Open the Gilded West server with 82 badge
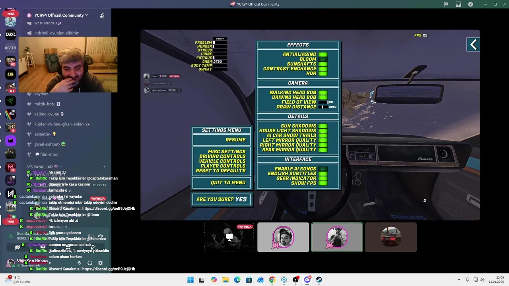 tap(11, 61)
